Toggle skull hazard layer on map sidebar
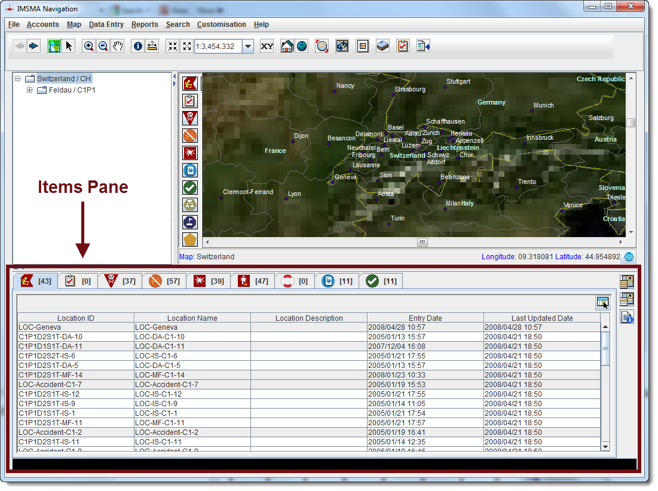 coord(190,118)
